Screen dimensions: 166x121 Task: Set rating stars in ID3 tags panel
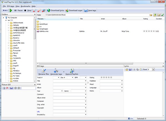[x=106, y=77]
